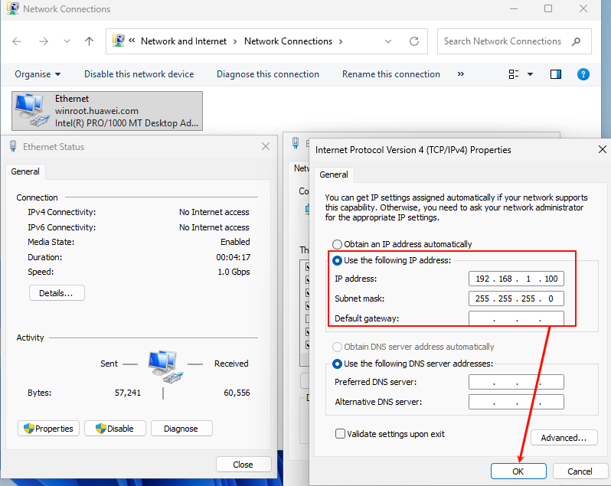Open Ethernet Properties button

(x=48, y=429)
